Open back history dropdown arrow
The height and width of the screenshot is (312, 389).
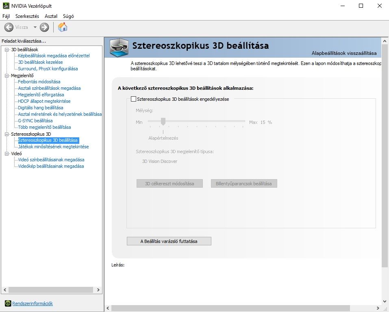(x=35, y=27)
